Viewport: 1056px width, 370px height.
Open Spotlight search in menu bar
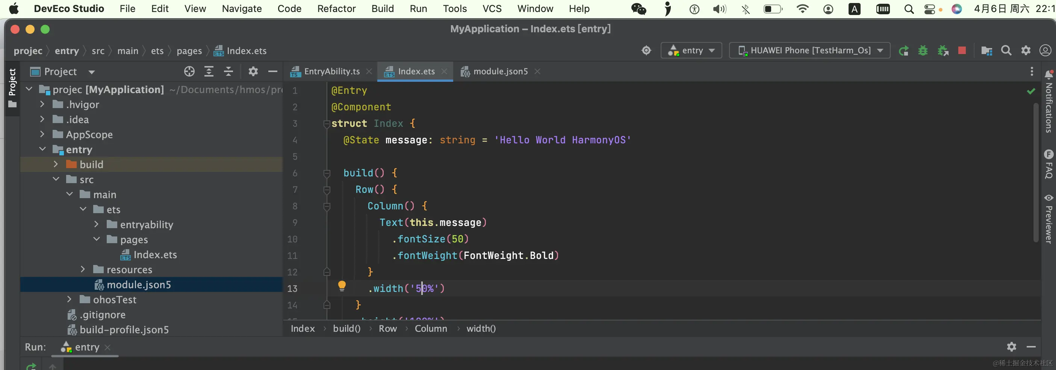[x=909, y=9]
